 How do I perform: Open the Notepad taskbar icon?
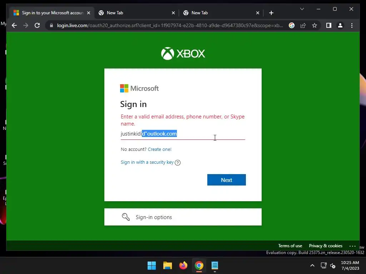coord(215,265)
